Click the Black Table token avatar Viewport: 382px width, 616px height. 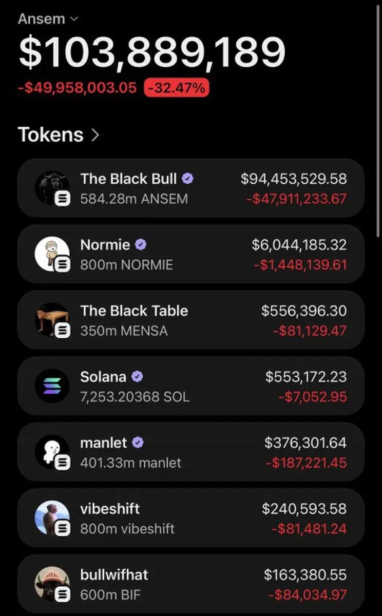pyautogui.click(x=52, y=320)
